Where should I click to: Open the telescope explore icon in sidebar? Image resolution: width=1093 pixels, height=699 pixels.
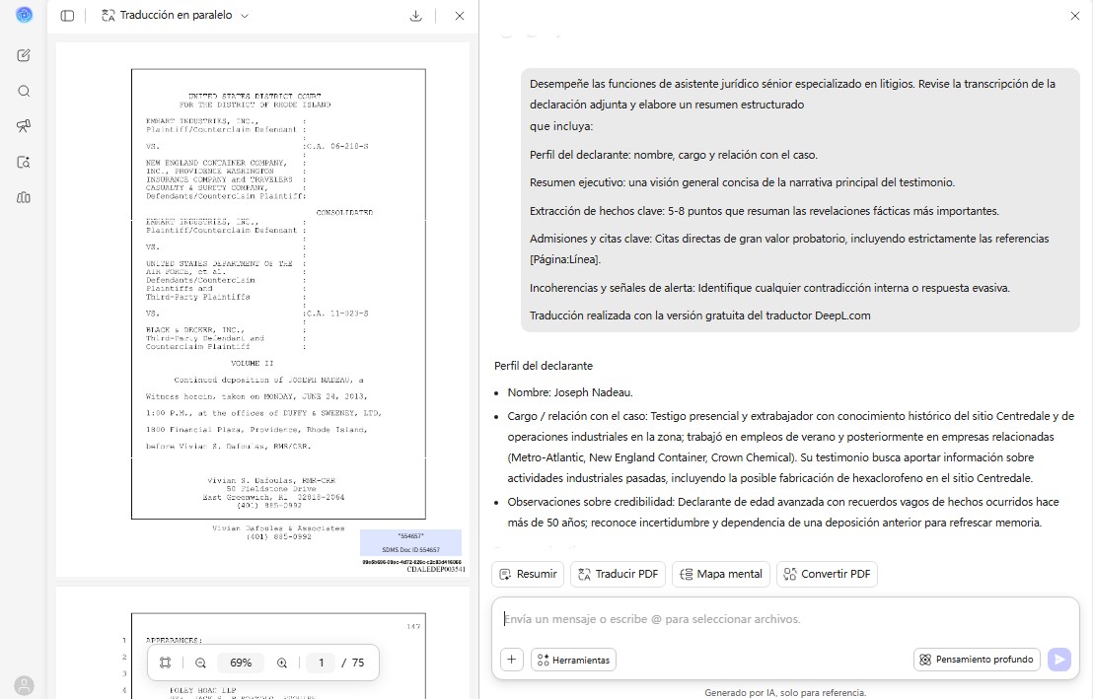(x=24, y=126)
